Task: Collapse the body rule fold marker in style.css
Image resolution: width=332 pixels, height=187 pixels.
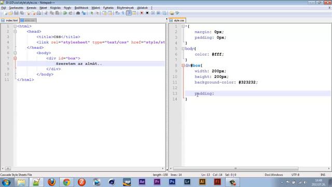Action: point(183,48)
